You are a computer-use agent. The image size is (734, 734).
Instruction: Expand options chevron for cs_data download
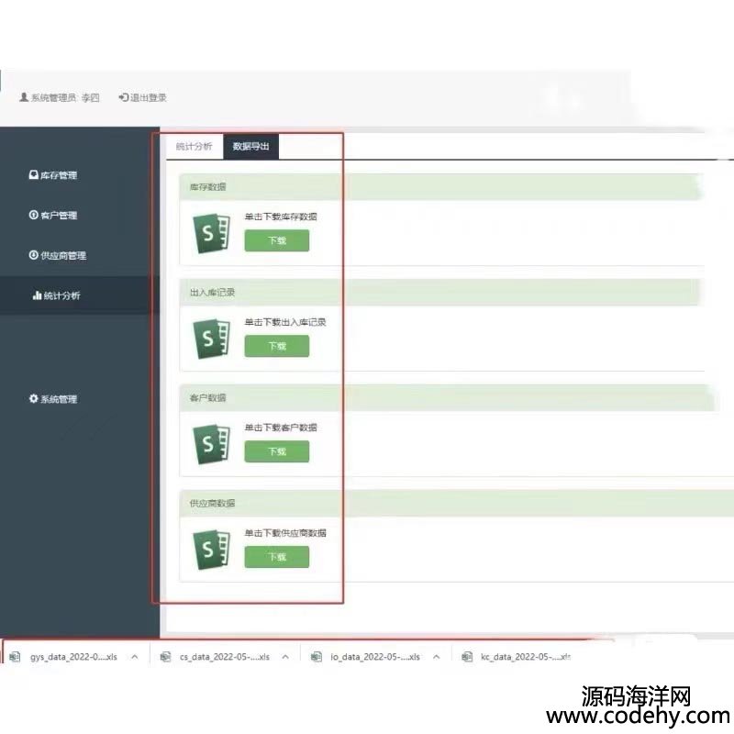coord(285,657)
